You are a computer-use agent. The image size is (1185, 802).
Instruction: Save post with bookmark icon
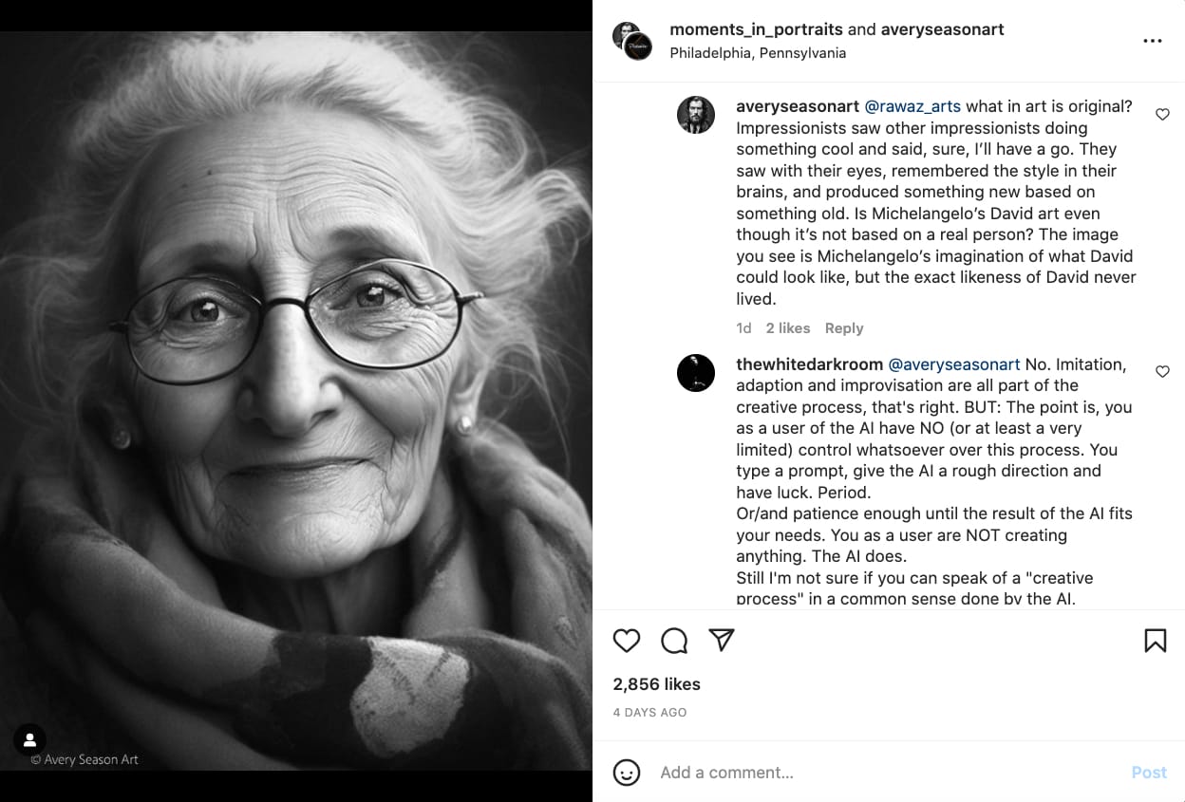[x=1155, y=641]
